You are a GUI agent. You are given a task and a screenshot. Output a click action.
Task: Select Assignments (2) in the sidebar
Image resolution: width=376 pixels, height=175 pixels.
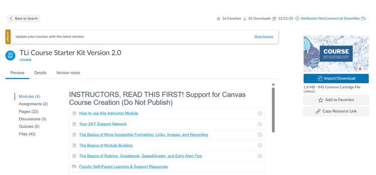[33, 104]
